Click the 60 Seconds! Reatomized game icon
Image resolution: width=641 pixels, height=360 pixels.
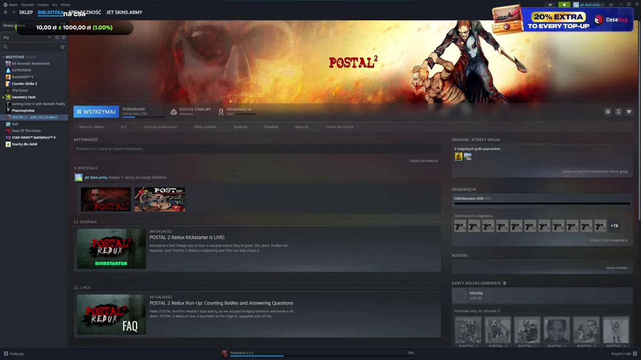[x=8, y=63]
